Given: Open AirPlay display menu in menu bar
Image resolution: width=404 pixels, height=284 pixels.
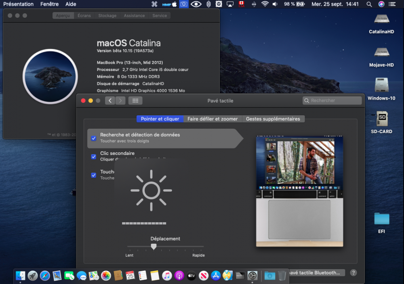Looking at the screenshot, I should click(x=230, y=4).
